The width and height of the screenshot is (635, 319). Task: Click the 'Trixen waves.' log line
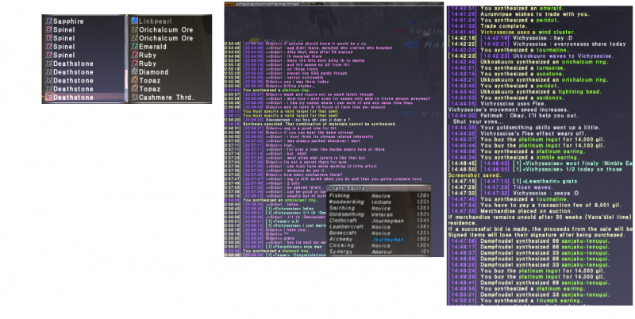coord(534,187)
